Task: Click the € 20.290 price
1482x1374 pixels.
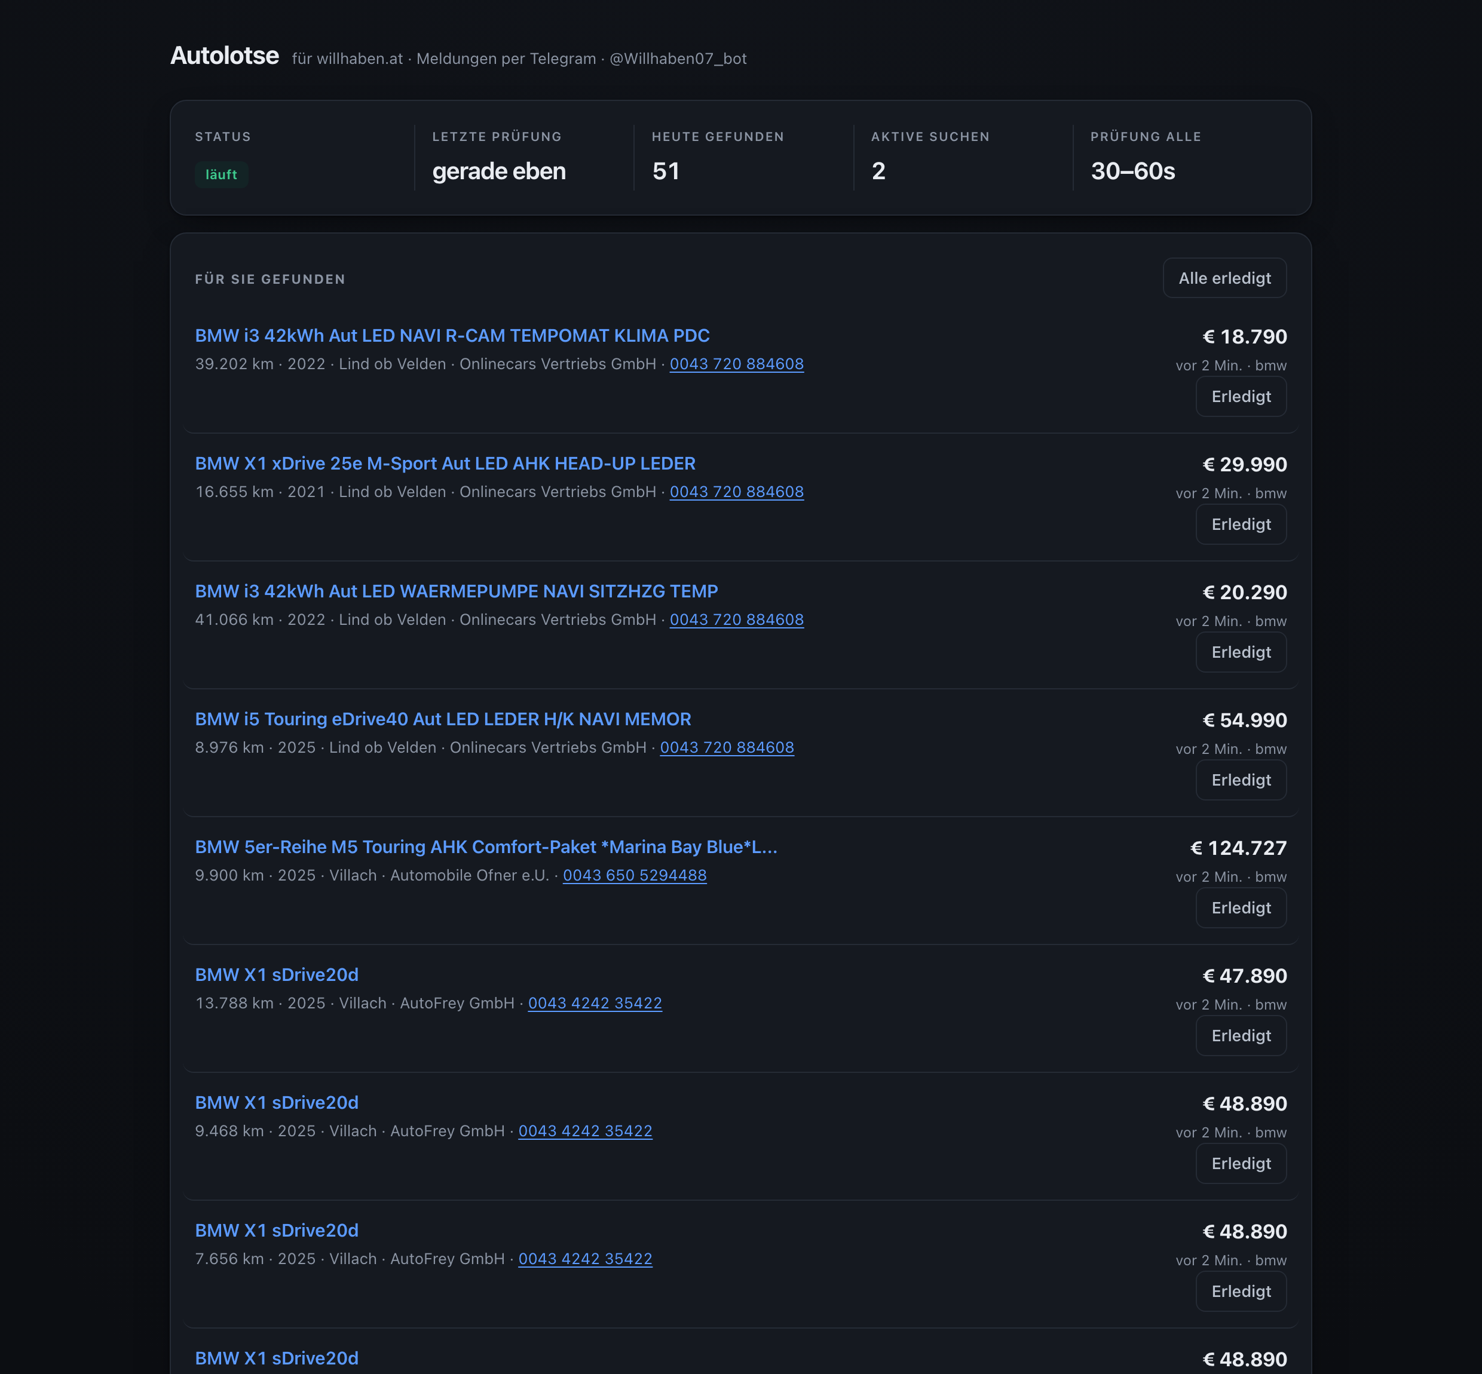Action: tap(1244, 593)
